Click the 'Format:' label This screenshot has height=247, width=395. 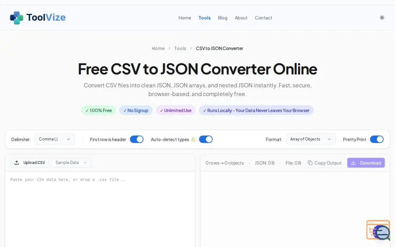[x=274, y=139]
